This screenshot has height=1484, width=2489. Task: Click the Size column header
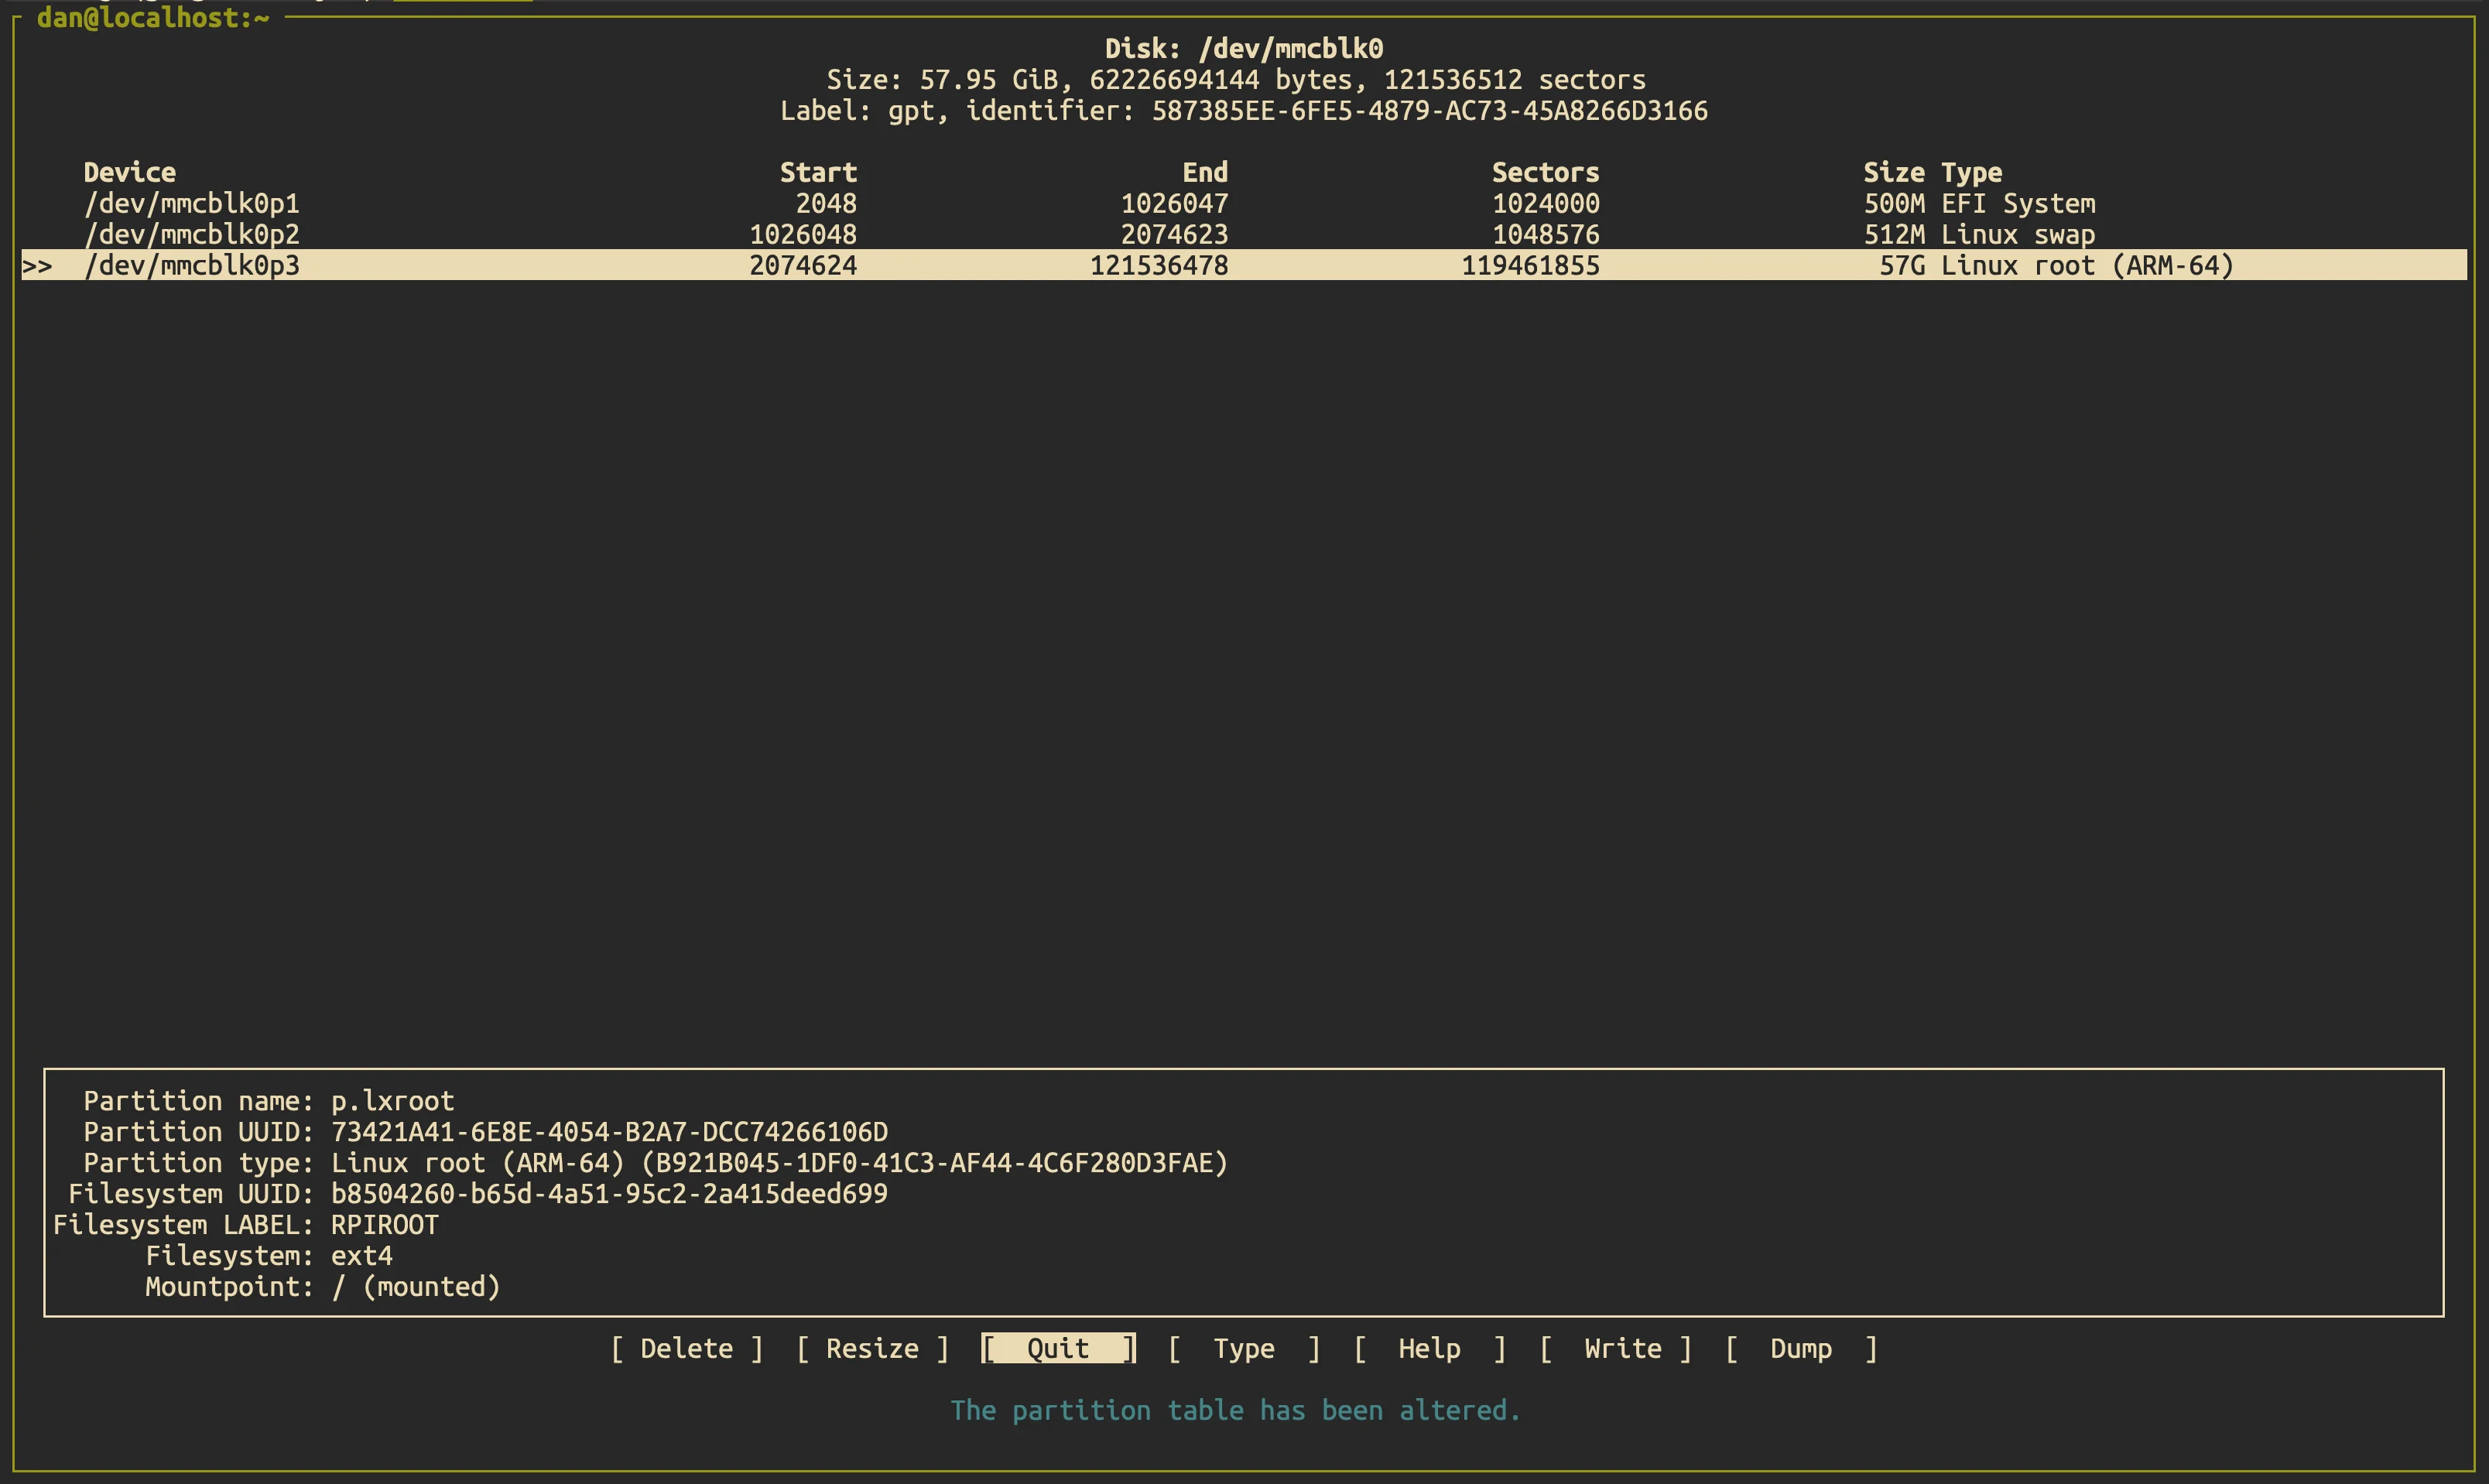pos(1893,172)
